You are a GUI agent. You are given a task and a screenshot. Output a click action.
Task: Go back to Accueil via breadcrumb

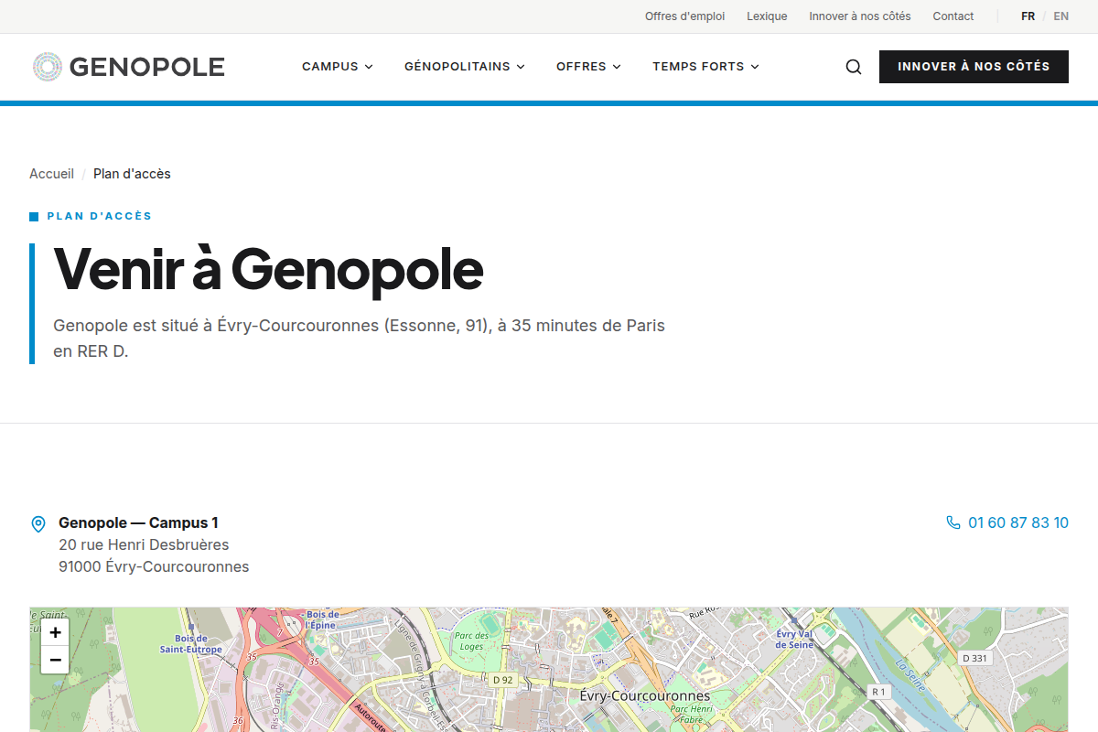click(x=51, y=174)
